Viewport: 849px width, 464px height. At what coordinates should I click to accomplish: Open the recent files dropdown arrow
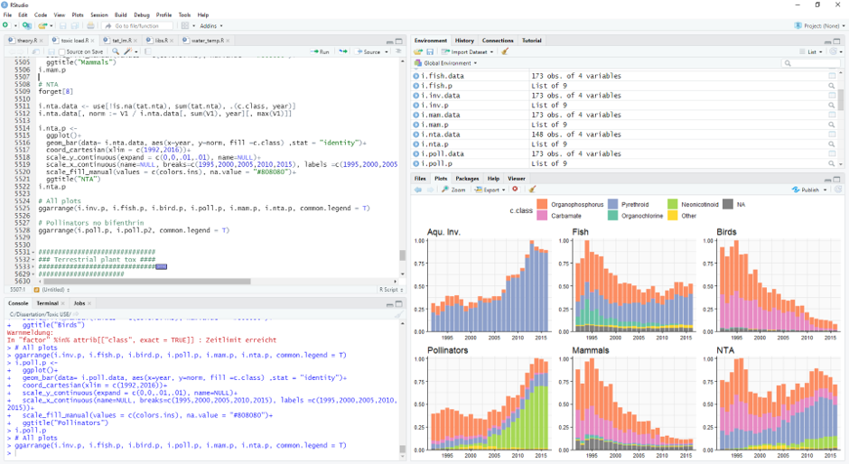click(51, 25)
